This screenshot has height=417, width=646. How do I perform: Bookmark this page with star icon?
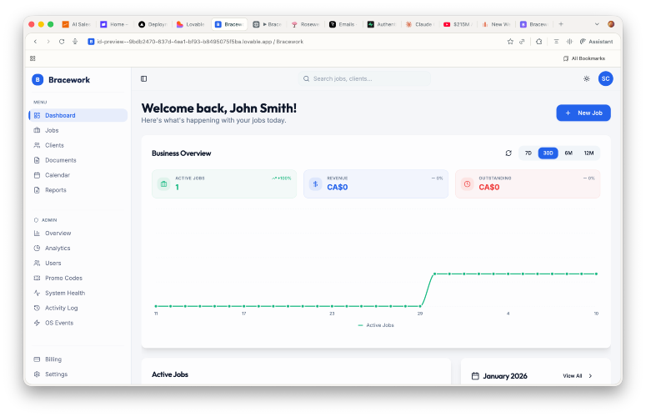pos(510,42)
